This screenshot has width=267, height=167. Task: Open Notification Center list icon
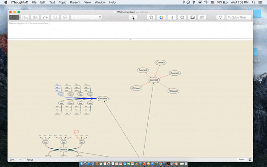(x=260, y=2)
